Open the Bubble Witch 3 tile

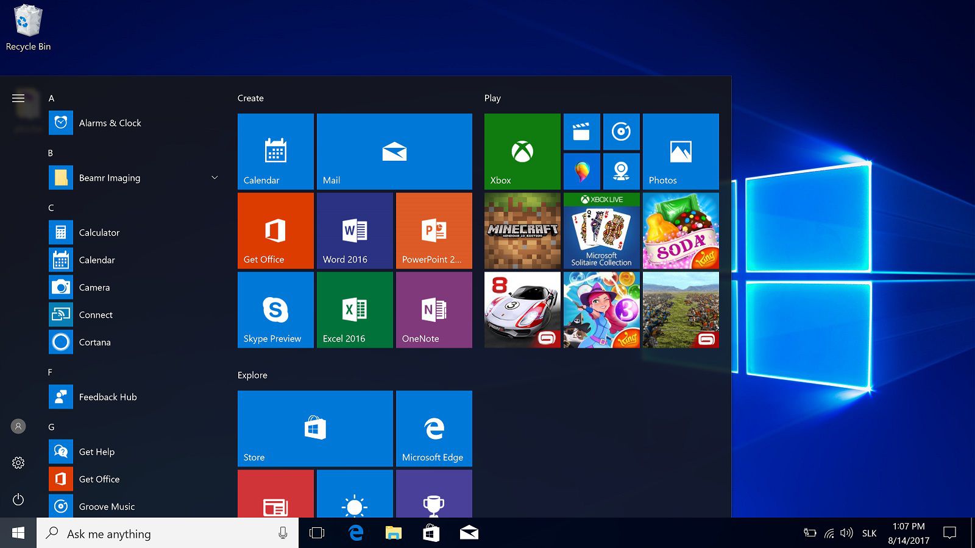(601, 310)
